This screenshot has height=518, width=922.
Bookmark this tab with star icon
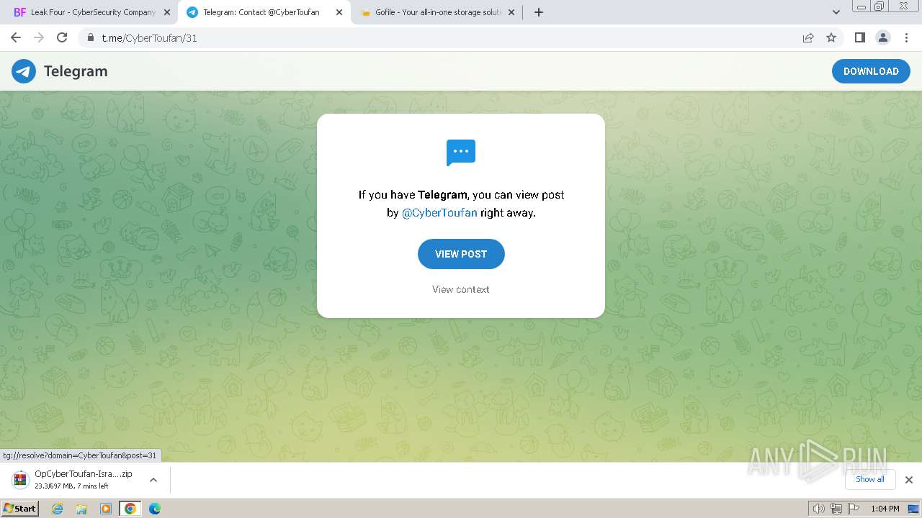pyautogui.click(x=831, y=37)
